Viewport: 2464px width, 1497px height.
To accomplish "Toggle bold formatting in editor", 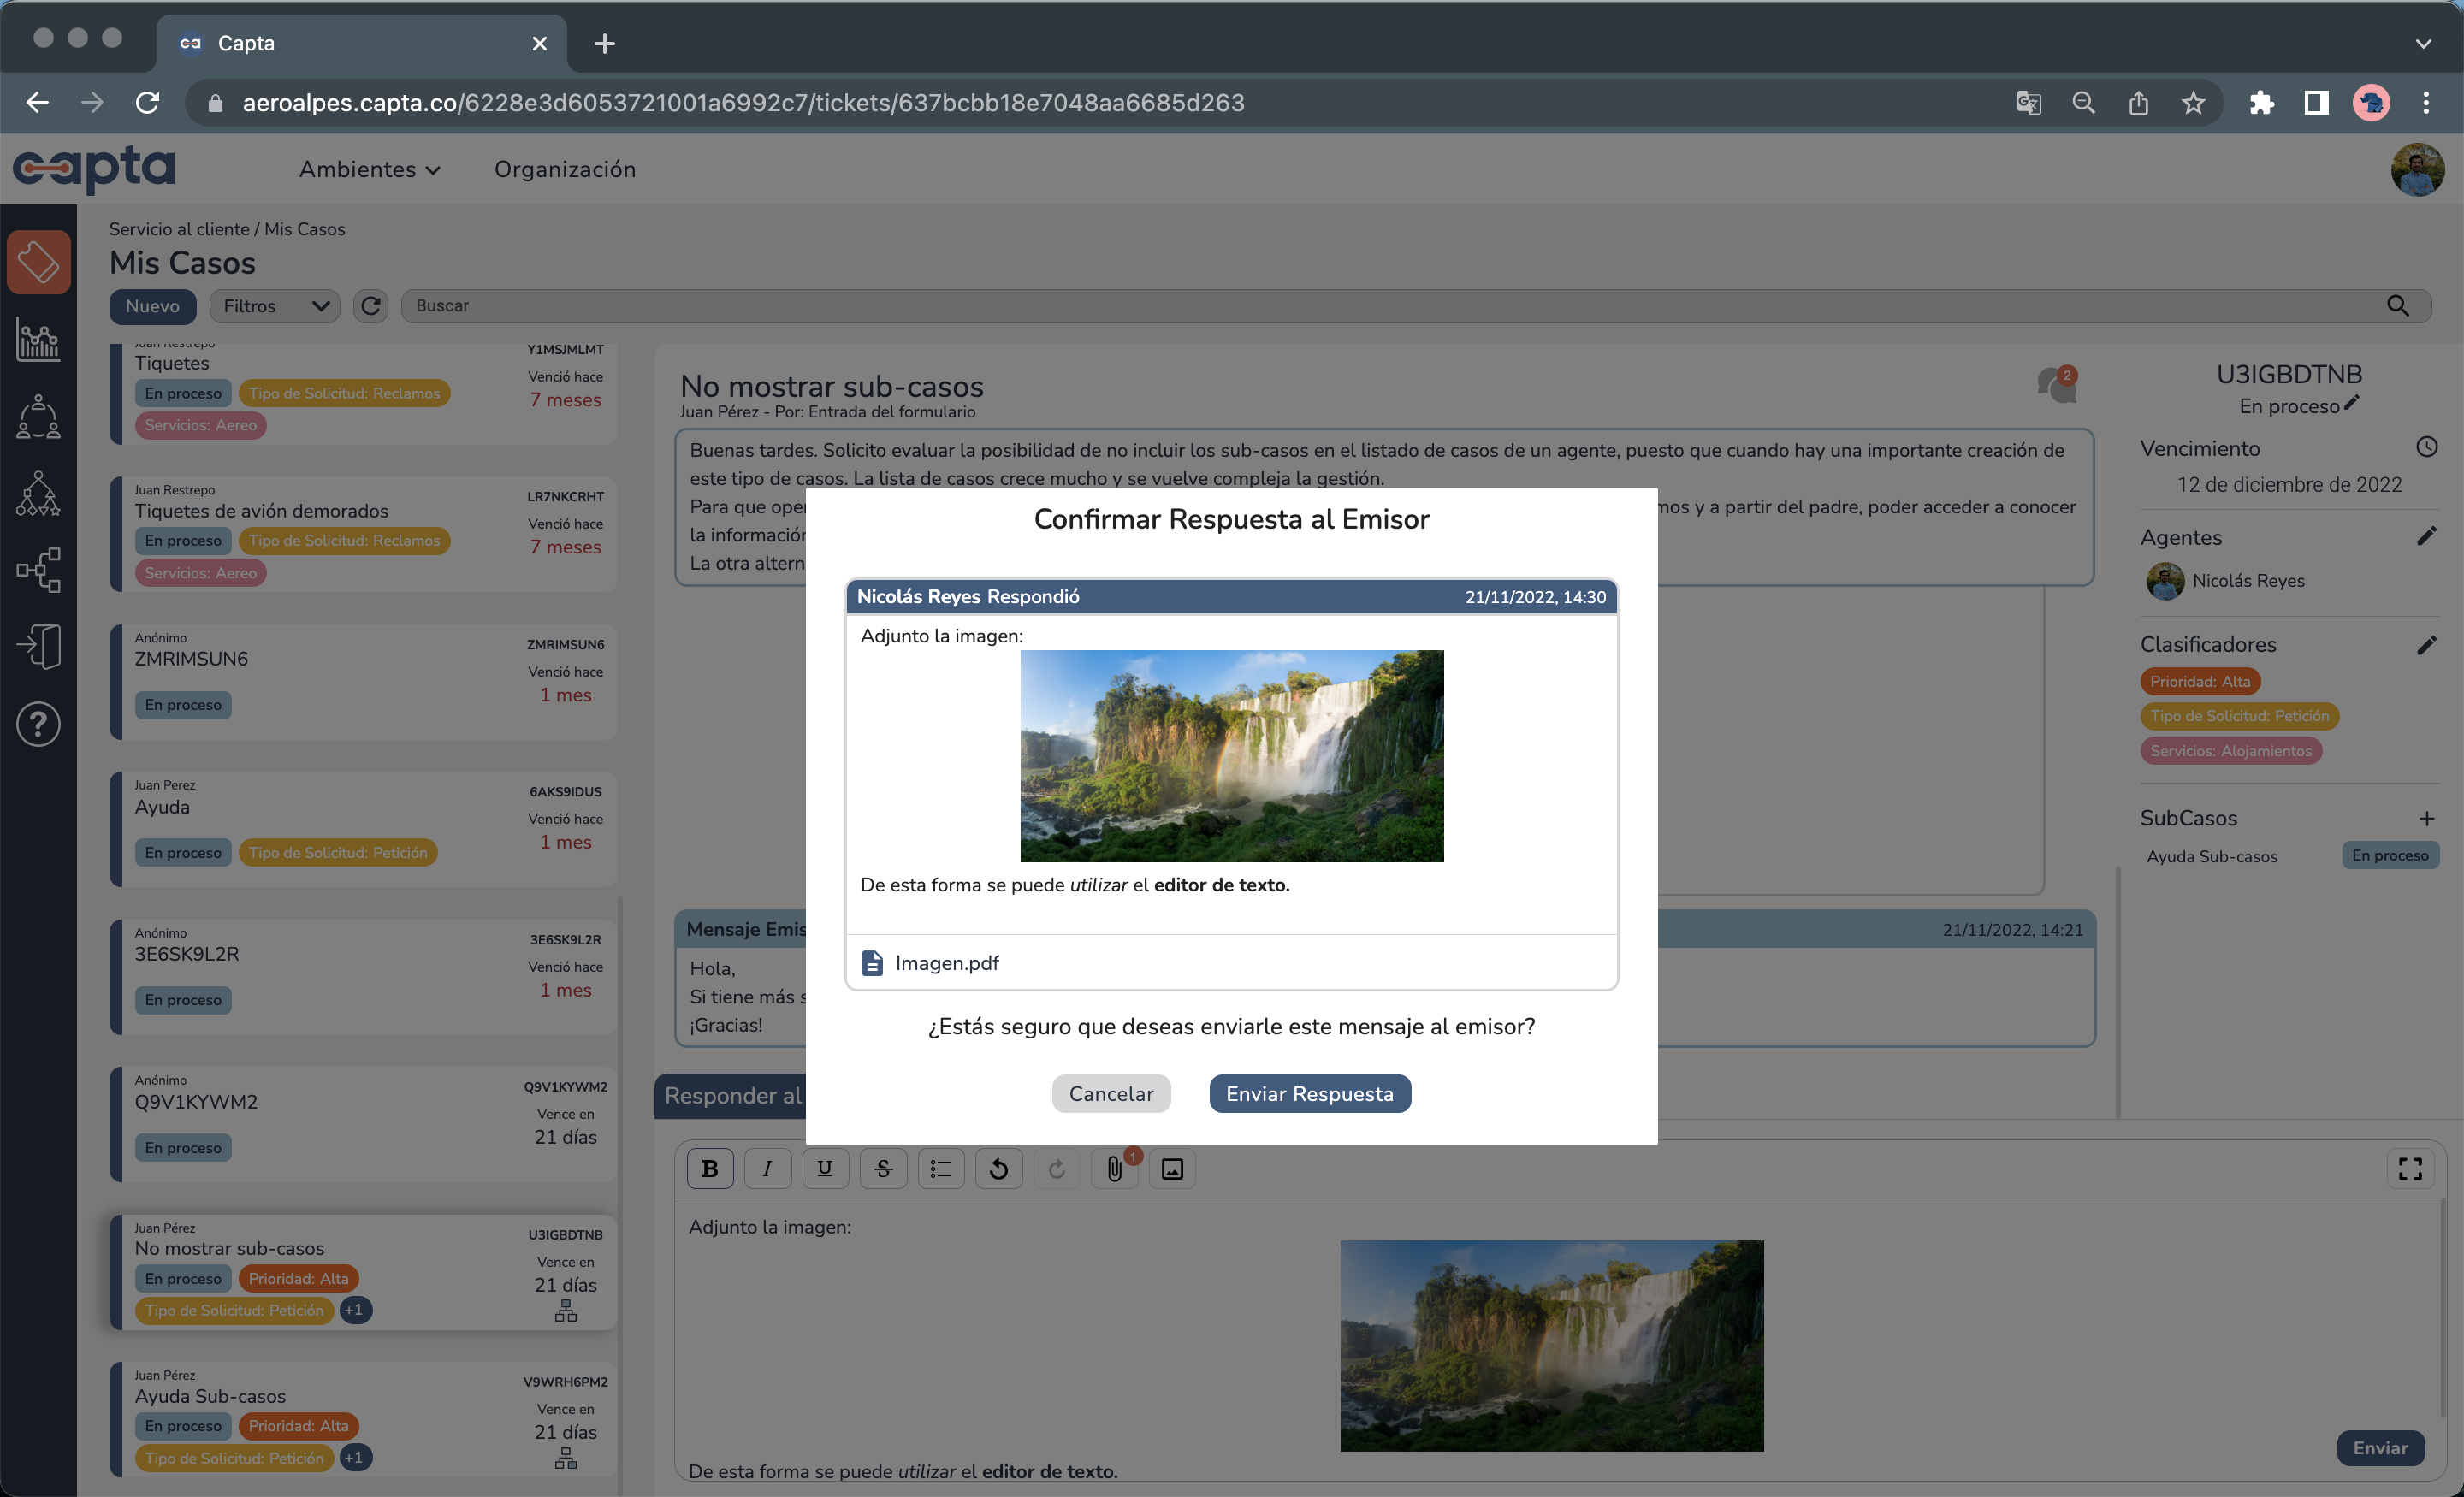I will [710, 1168].
